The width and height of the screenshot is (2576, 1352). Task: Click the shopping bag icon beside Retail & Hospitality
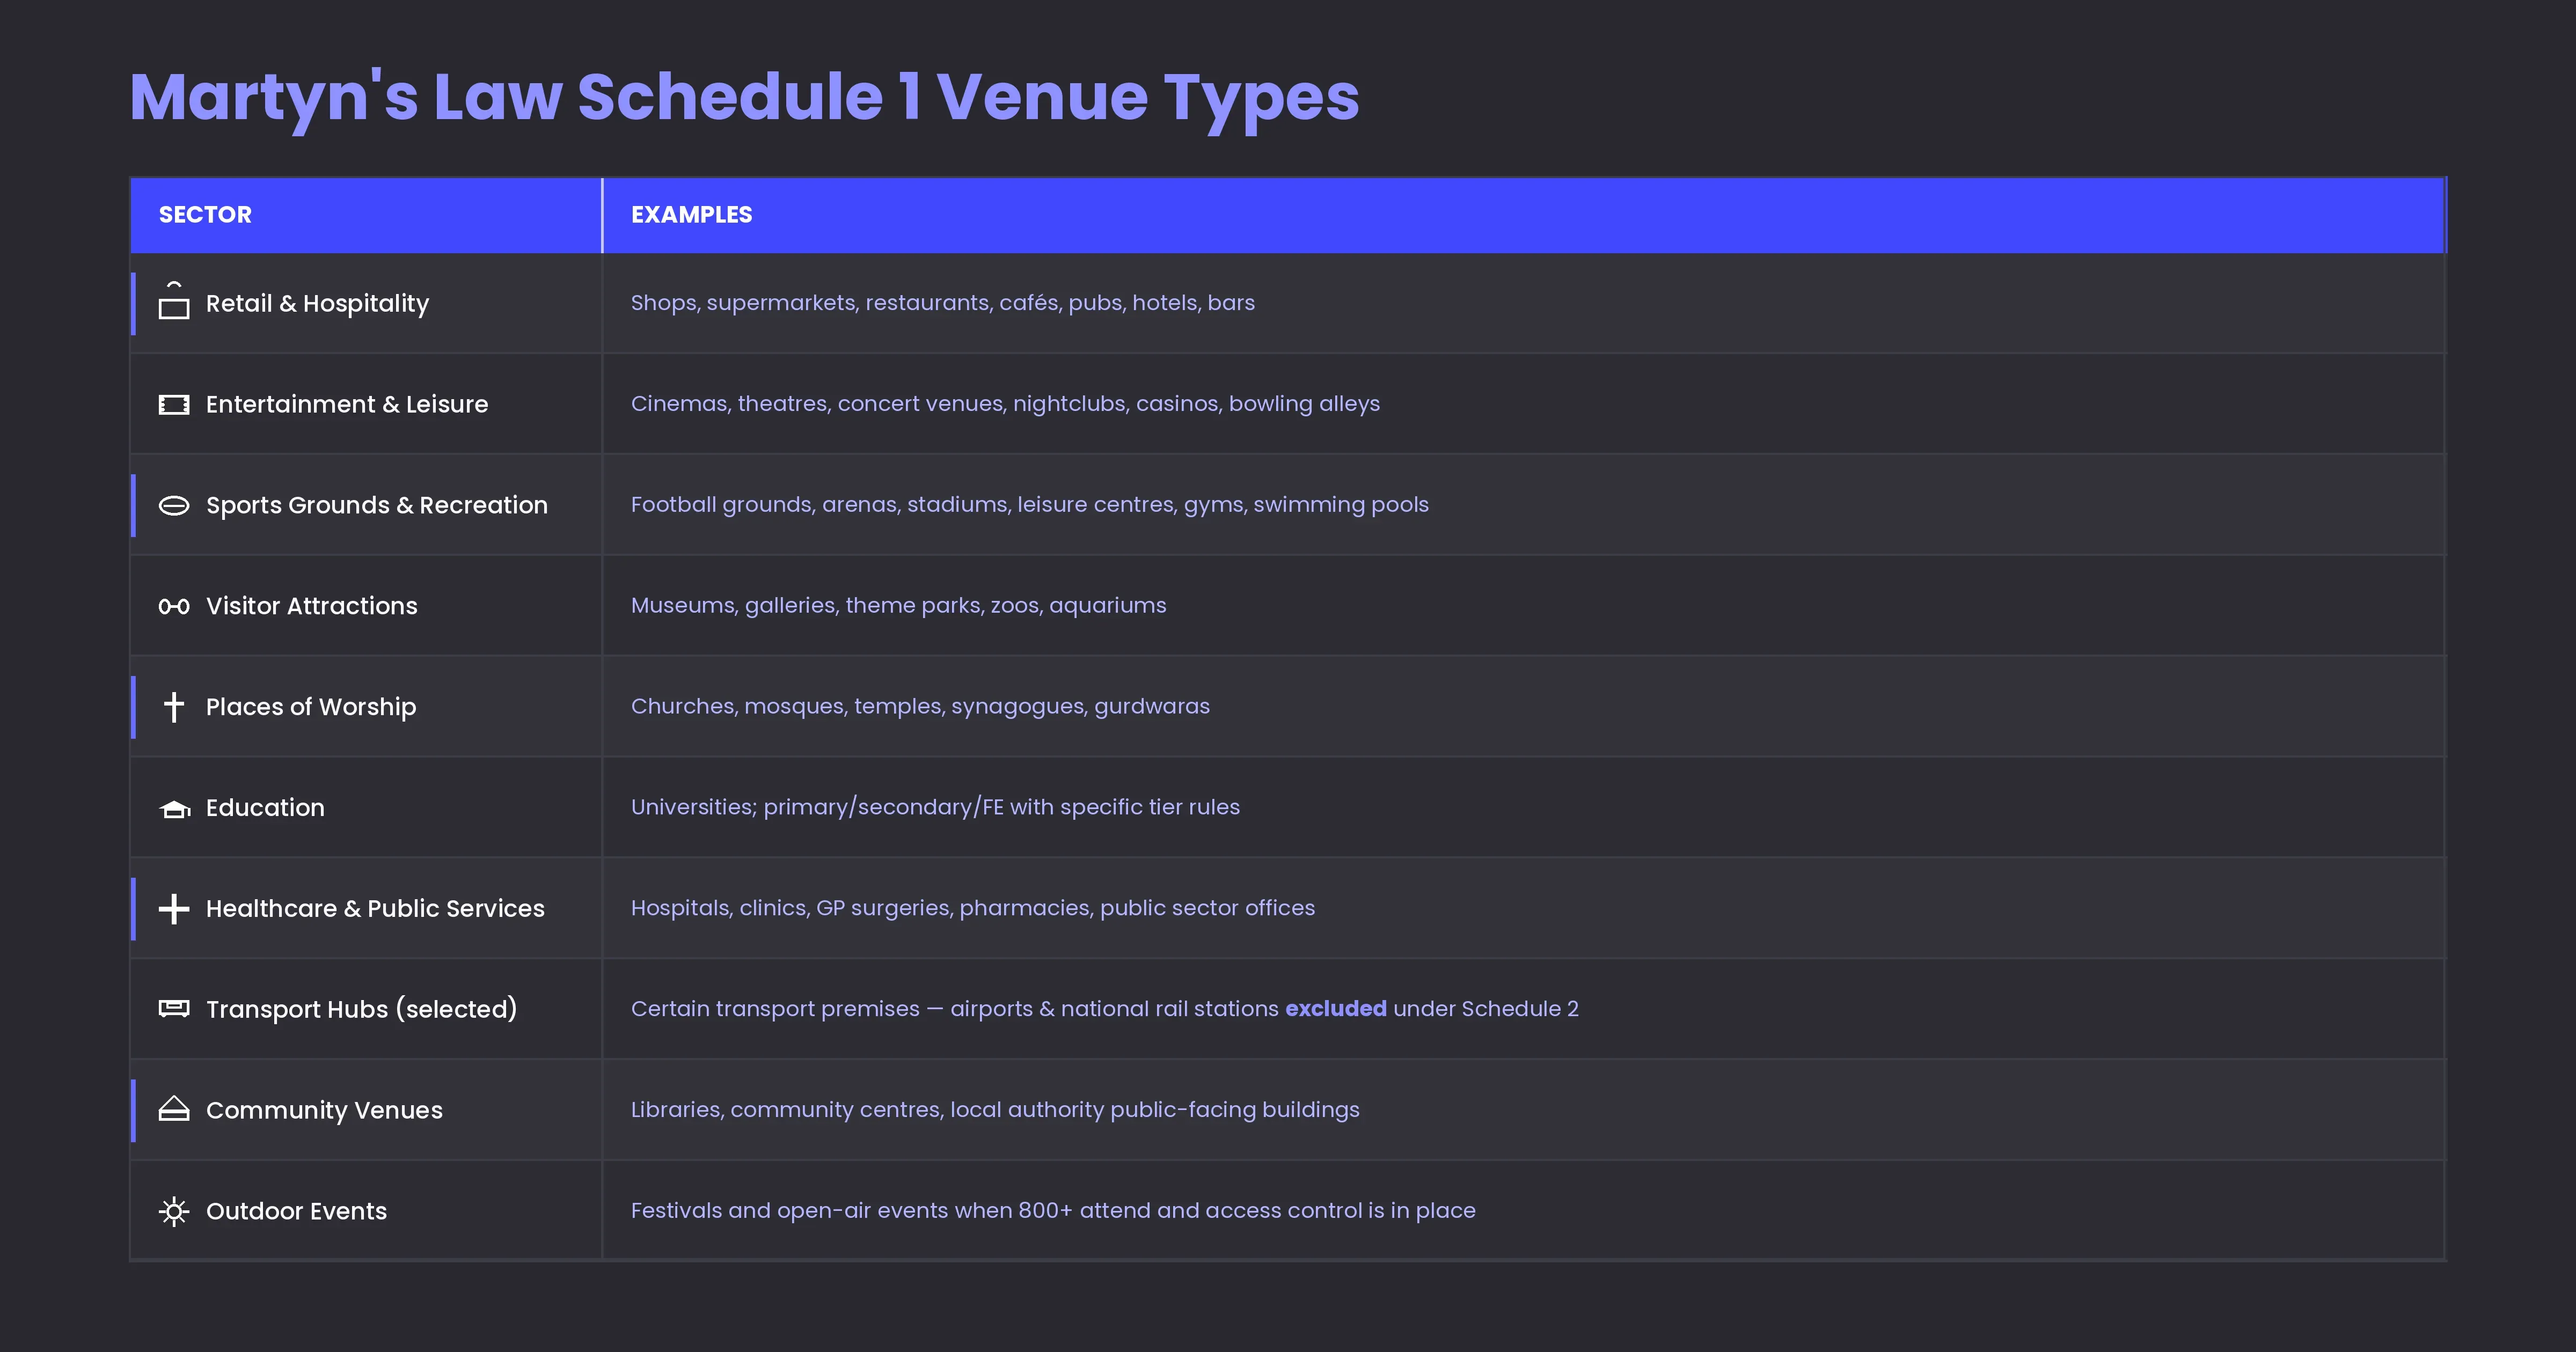tap(174, 301)
